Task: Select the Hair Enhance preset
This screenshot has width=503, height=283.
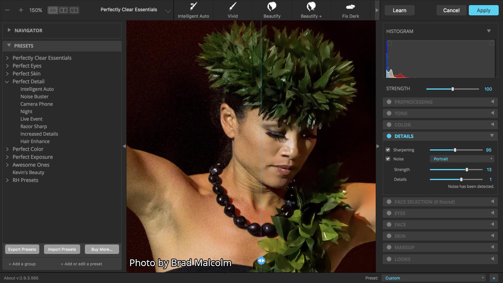Action: tap(35, 141)
